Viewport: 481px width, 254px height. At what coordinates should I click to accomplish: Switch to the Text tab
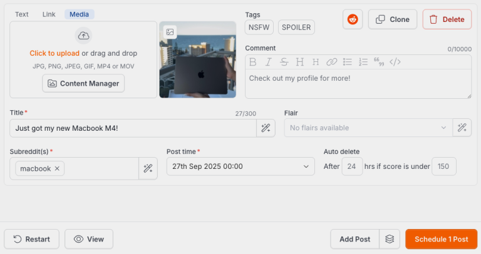pos(22,14)
